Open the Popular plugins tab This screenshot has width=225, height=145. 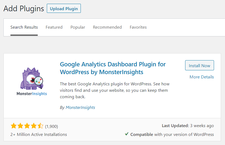point(78,27)
